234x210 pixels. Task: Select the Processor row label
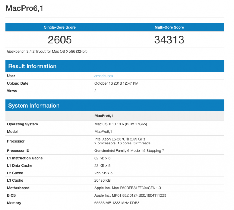[16, 141]
